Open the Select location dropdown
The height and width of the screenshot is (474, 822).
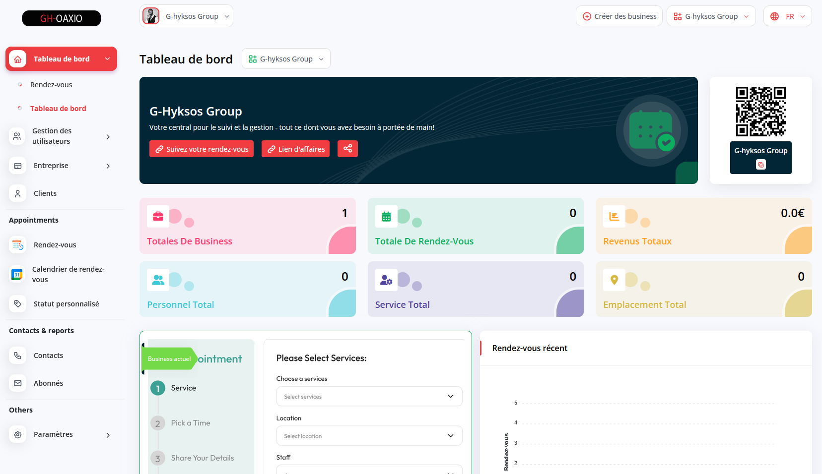[x=369, y=436]
